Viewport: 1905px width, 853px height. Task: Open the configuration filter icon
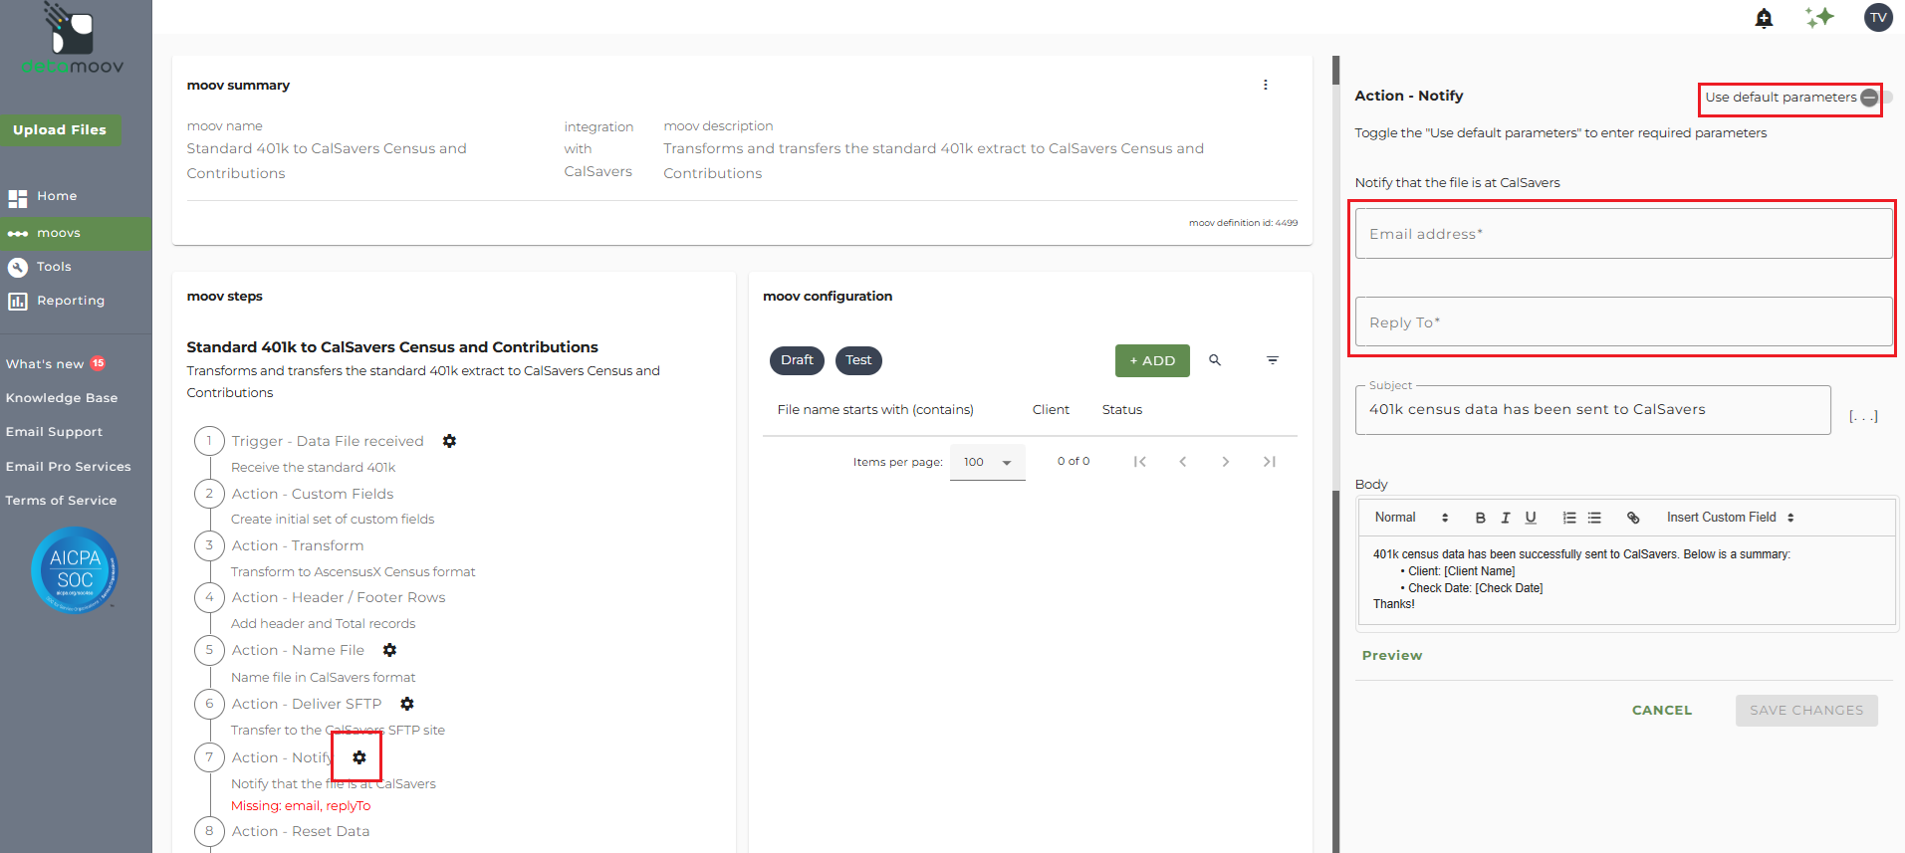point(1273,360)
